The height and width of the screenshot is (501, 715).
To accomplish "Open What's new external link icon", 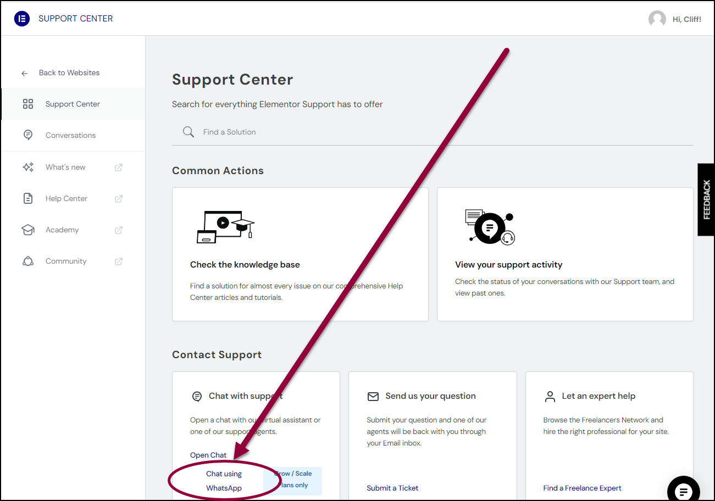I will point(118,168).
